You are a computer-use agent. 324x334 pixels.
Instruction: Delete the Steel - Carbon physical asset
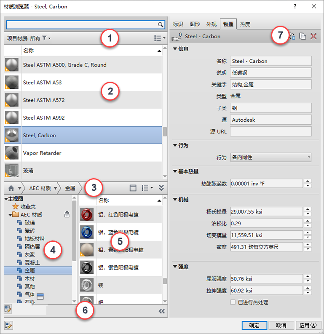pos(313,36)
